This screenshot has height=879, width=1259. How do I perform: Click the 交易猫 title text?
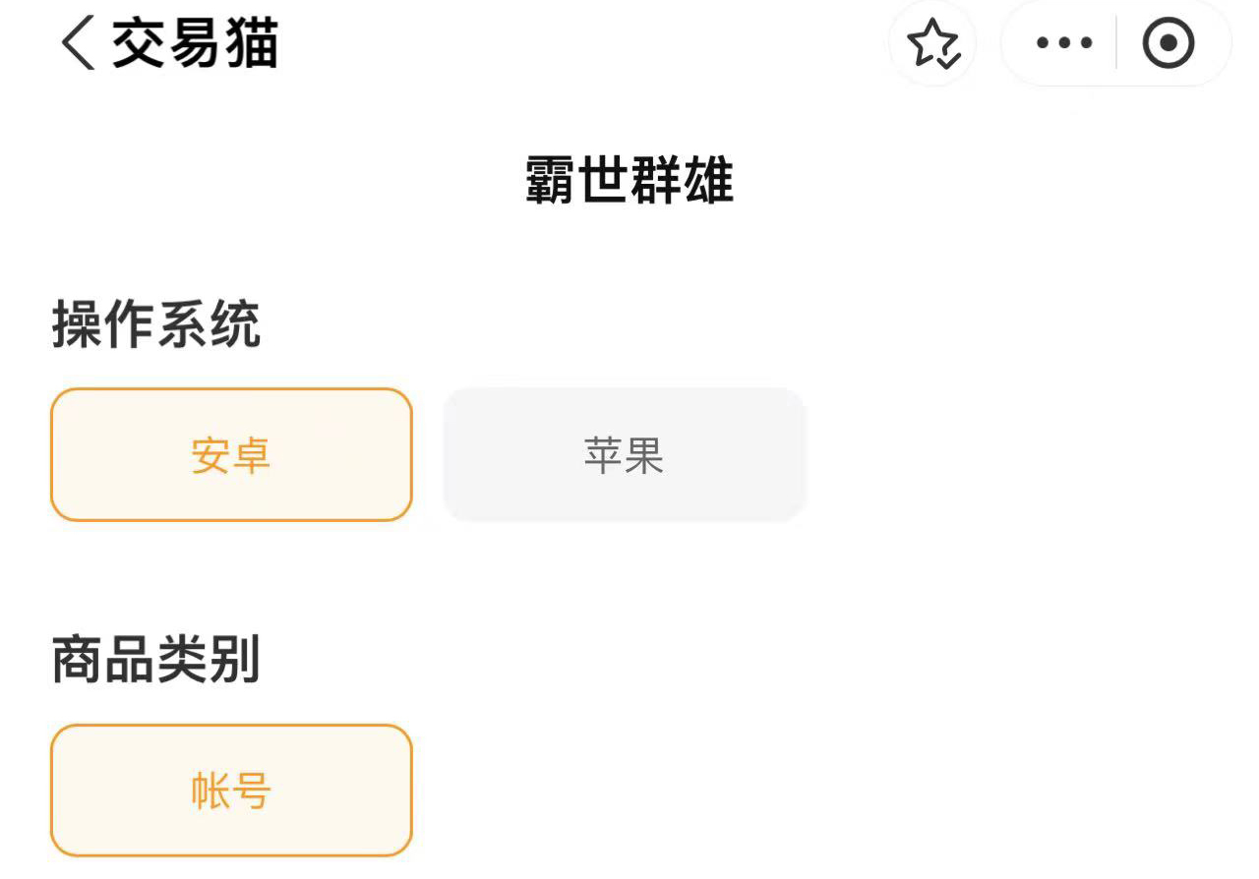pyautogui.click(x=195, y=44)
